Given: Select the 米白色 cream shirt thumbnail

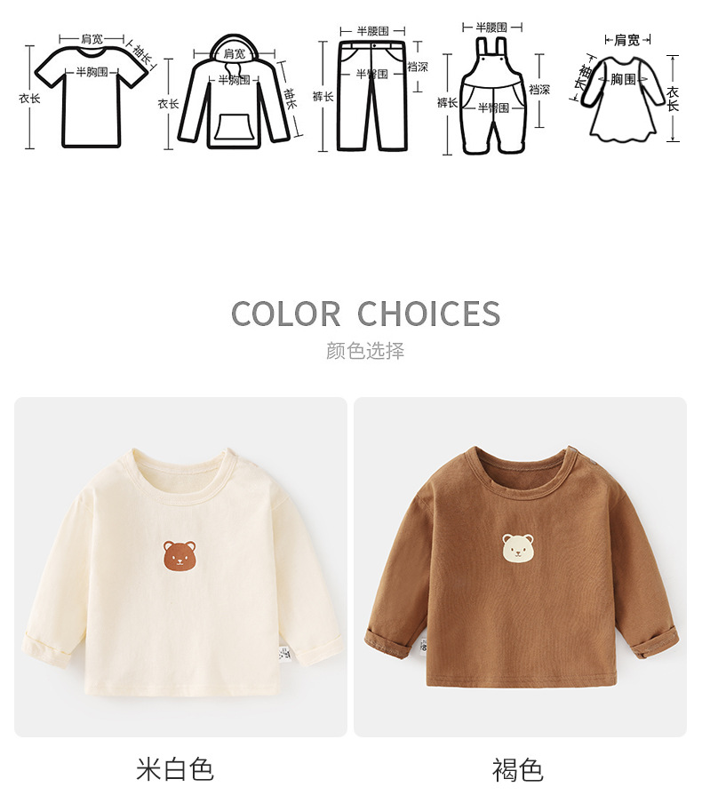Looking at the screenshot, I should (x=180, y=567).
